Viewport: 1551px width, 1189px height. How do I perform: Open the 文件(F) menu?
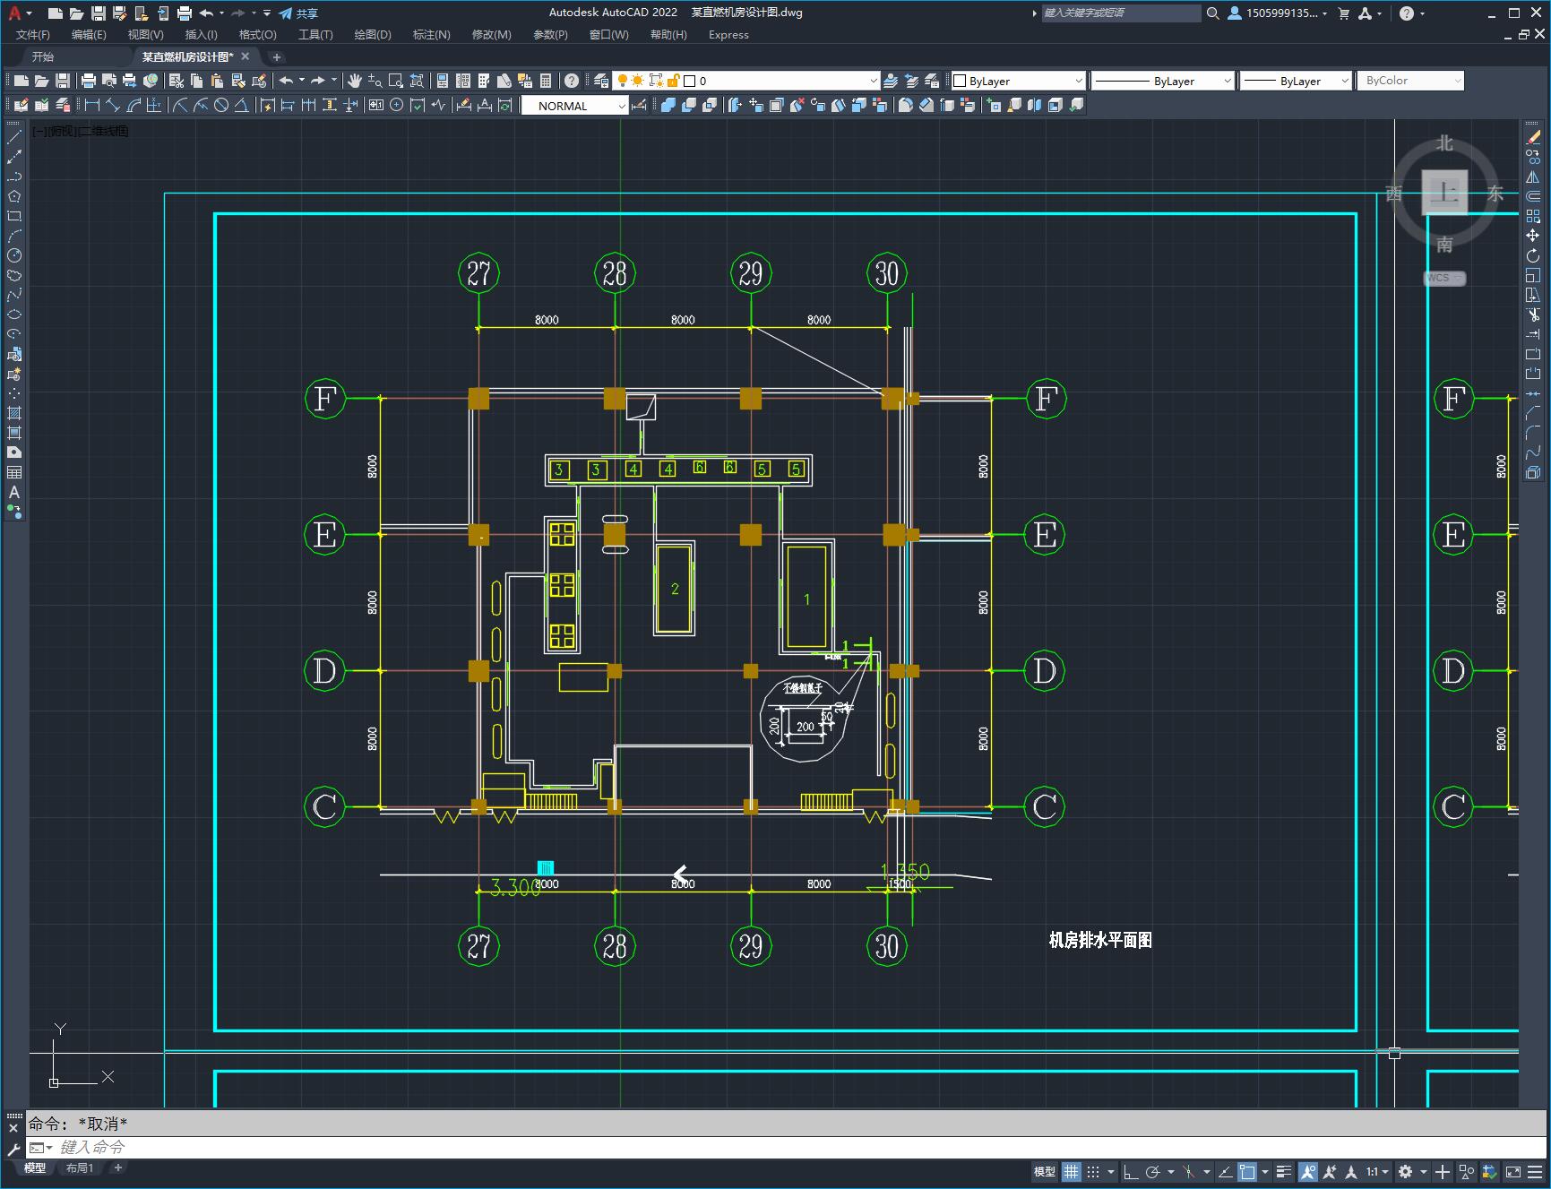click(x=33, y=35)
